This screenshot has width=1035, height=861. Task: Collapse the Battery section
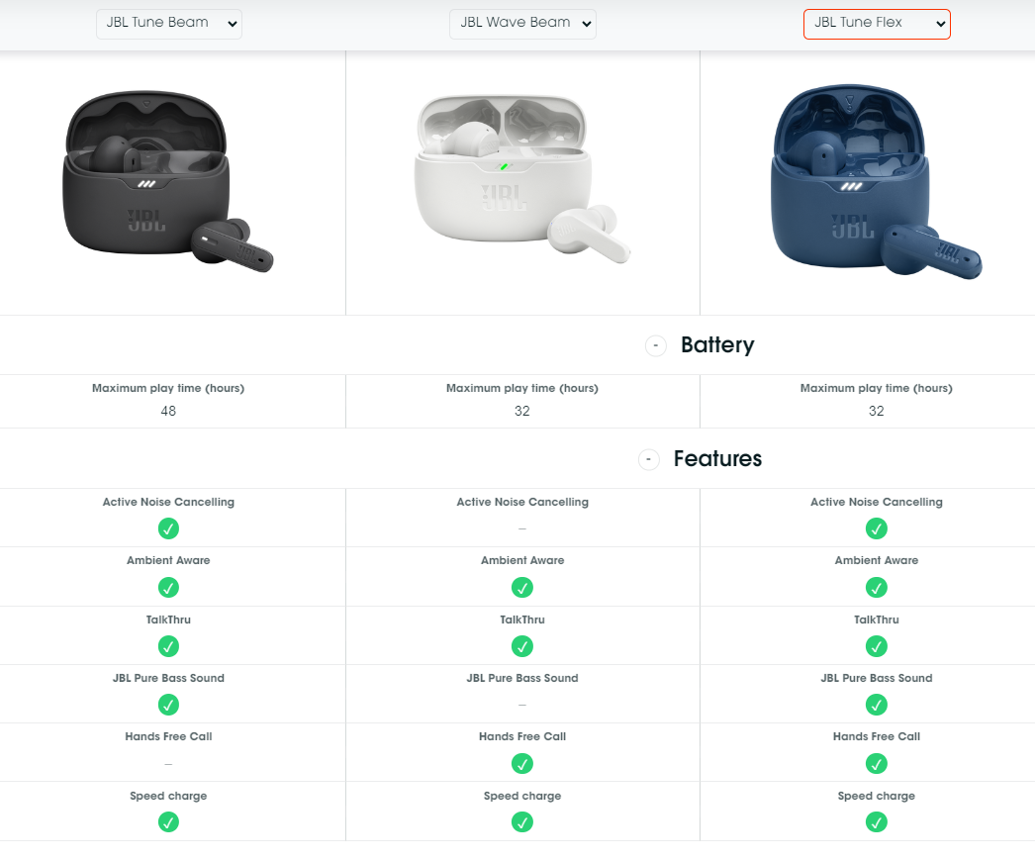[655, 345]
